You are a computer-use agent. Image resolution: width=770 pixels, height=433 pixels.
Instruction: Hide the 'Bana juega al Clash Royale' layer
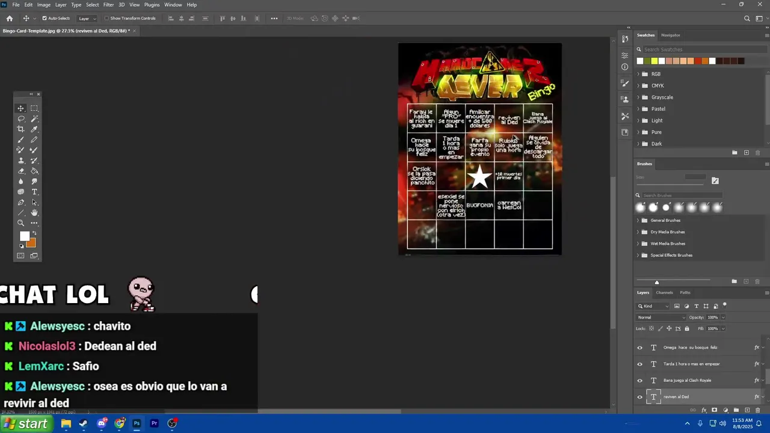point(639,381)
